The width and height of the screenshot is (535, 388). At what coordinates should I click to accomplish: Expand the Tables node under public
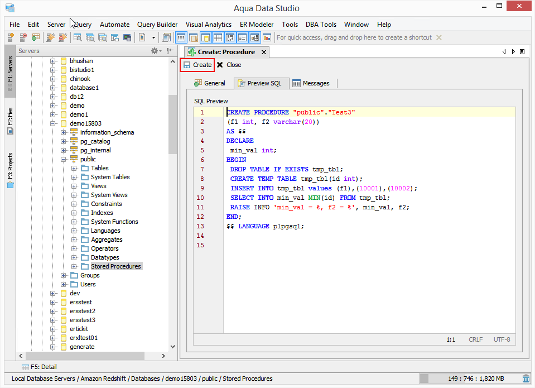[x=74, y=168]
